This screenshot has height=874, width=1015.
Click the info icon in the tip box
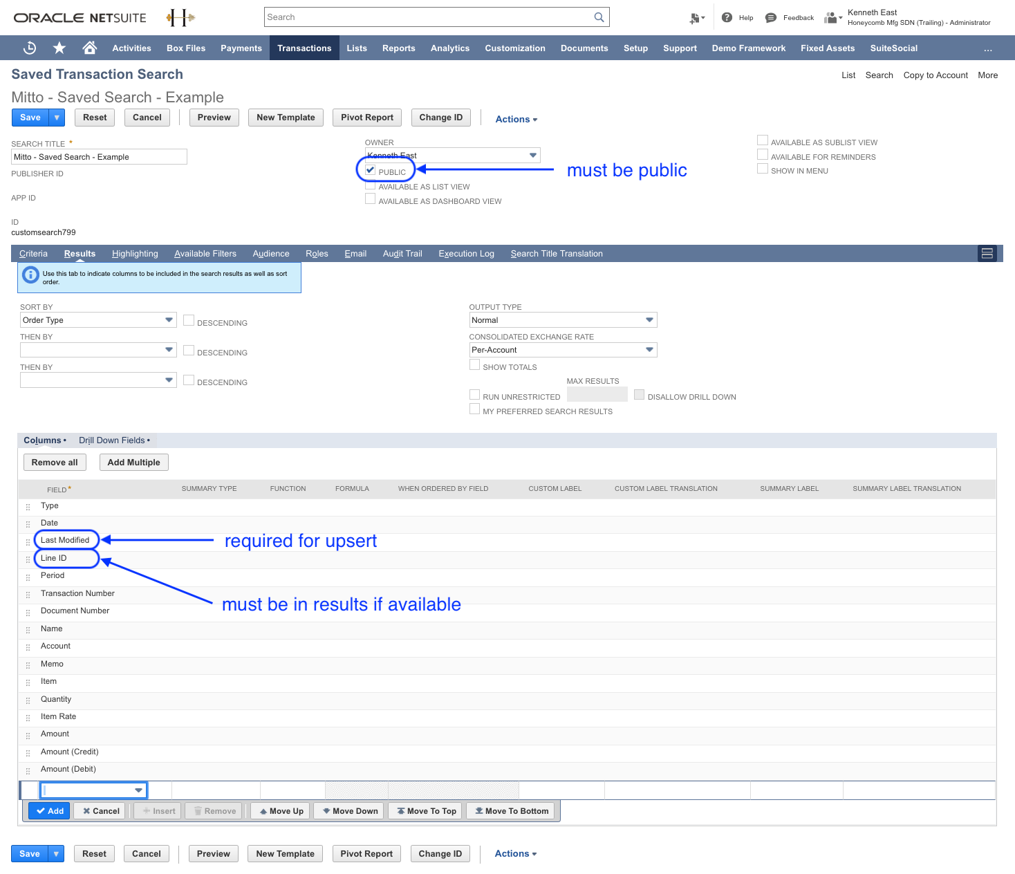pyautogui.click(x=31, y=275)
